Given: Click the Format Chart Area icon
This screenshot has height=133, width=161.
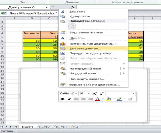Looking at the screenshot, I should 63,85.
